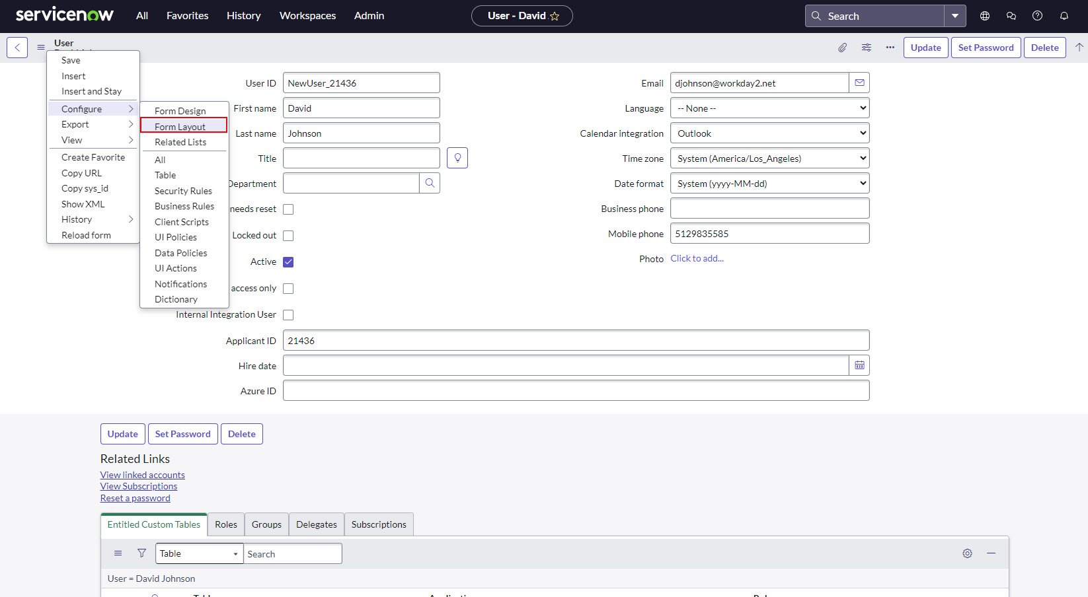Open the related list Table search field dropdown
This screenshot has height=597, width=1088.
[199, 553]
